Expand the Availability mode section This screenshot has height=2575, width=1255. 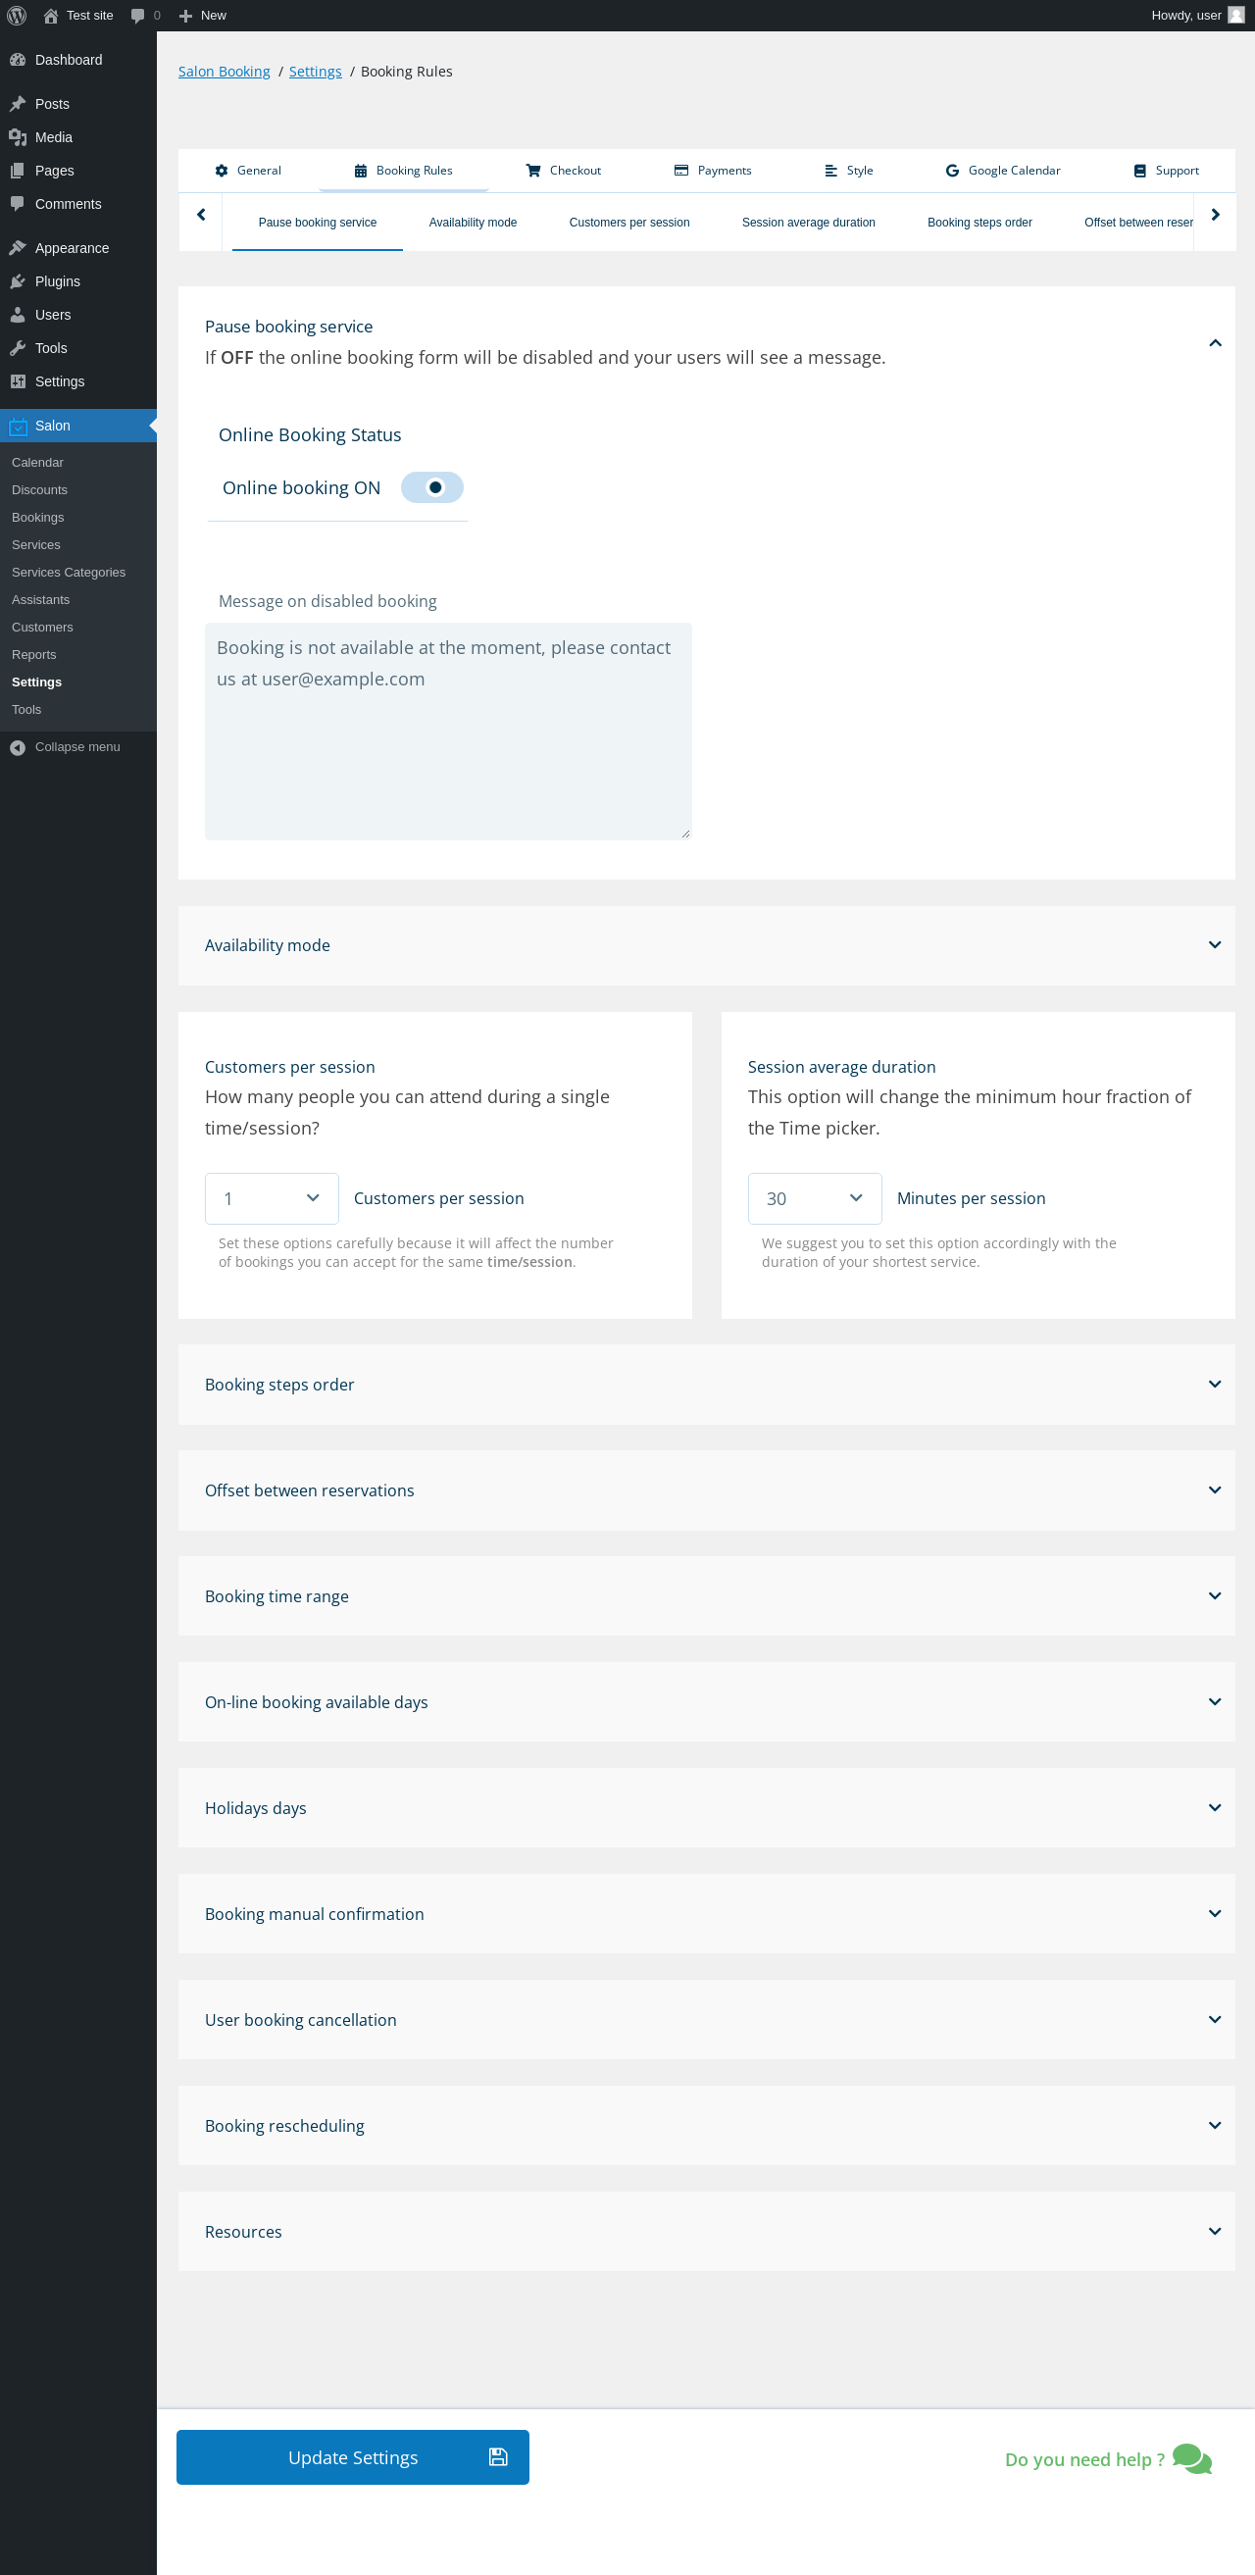[1214, 944]
